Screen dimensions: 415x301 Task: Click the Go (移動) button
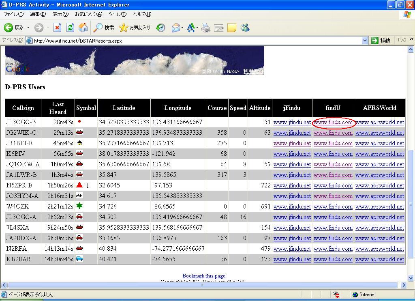[x=381, y=41]
